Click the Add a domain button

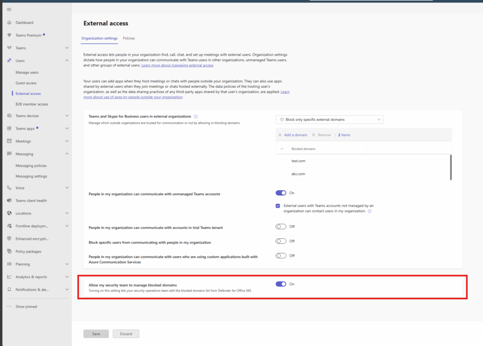pyautogui.click(x=292, y=135)
